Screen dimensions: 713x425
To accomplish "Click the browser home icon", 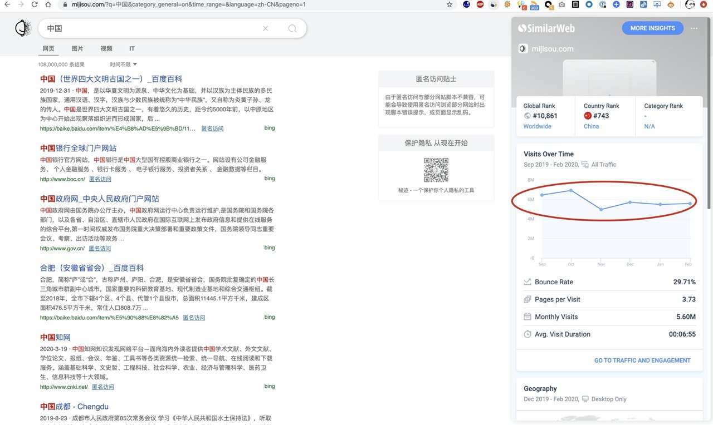I will 48,4.
